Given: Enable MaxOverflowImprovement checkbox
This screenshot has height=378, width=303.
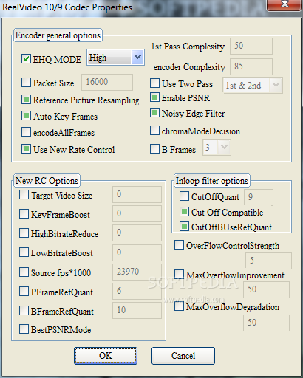Looking at the screenshot, I should click(179, 274).
